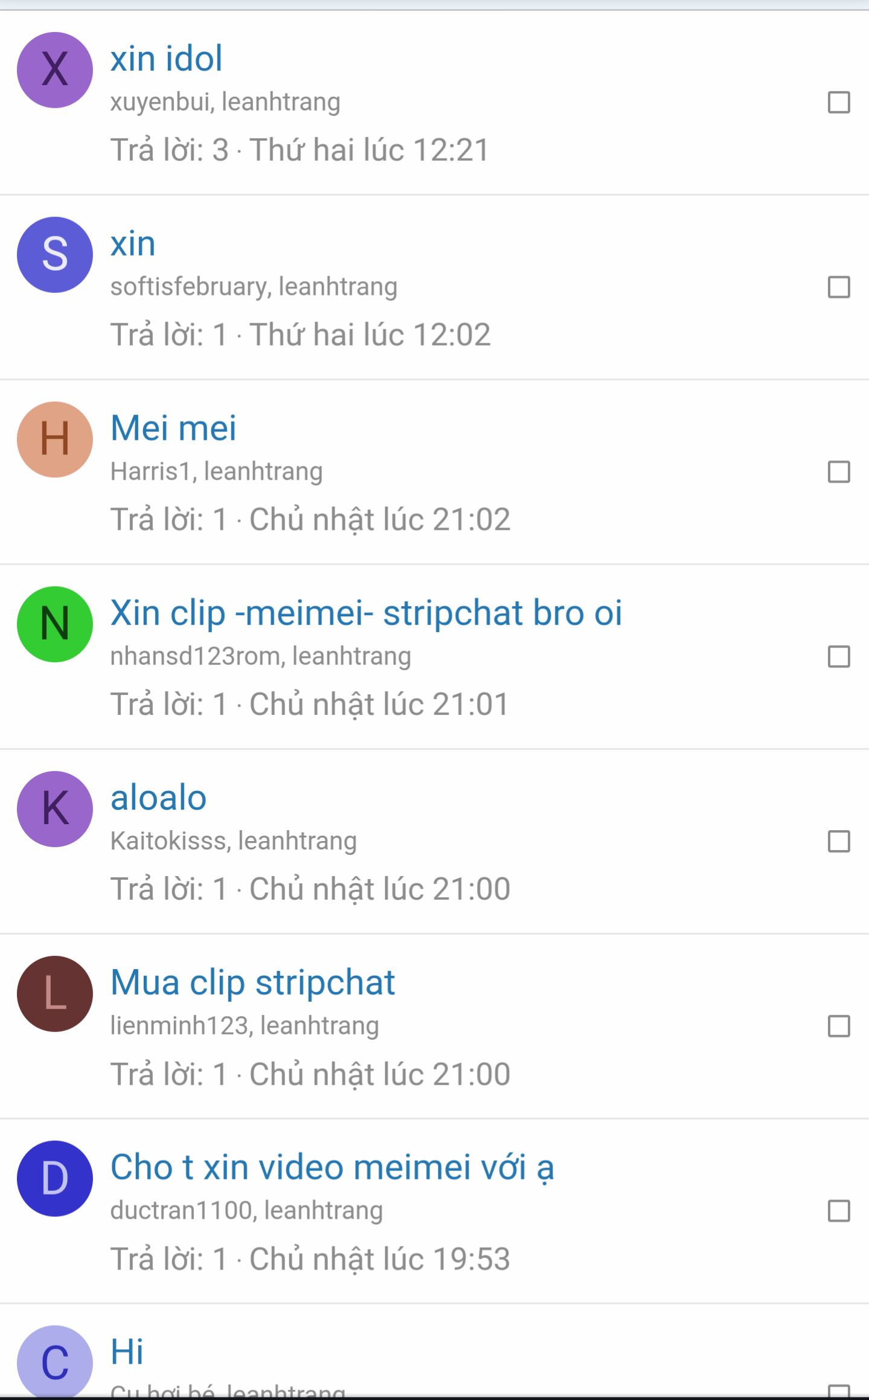Open Harris1's avatar on the Mei mei thread
869x1400 pixels.
pyautogui.click(x=54, y=440)
